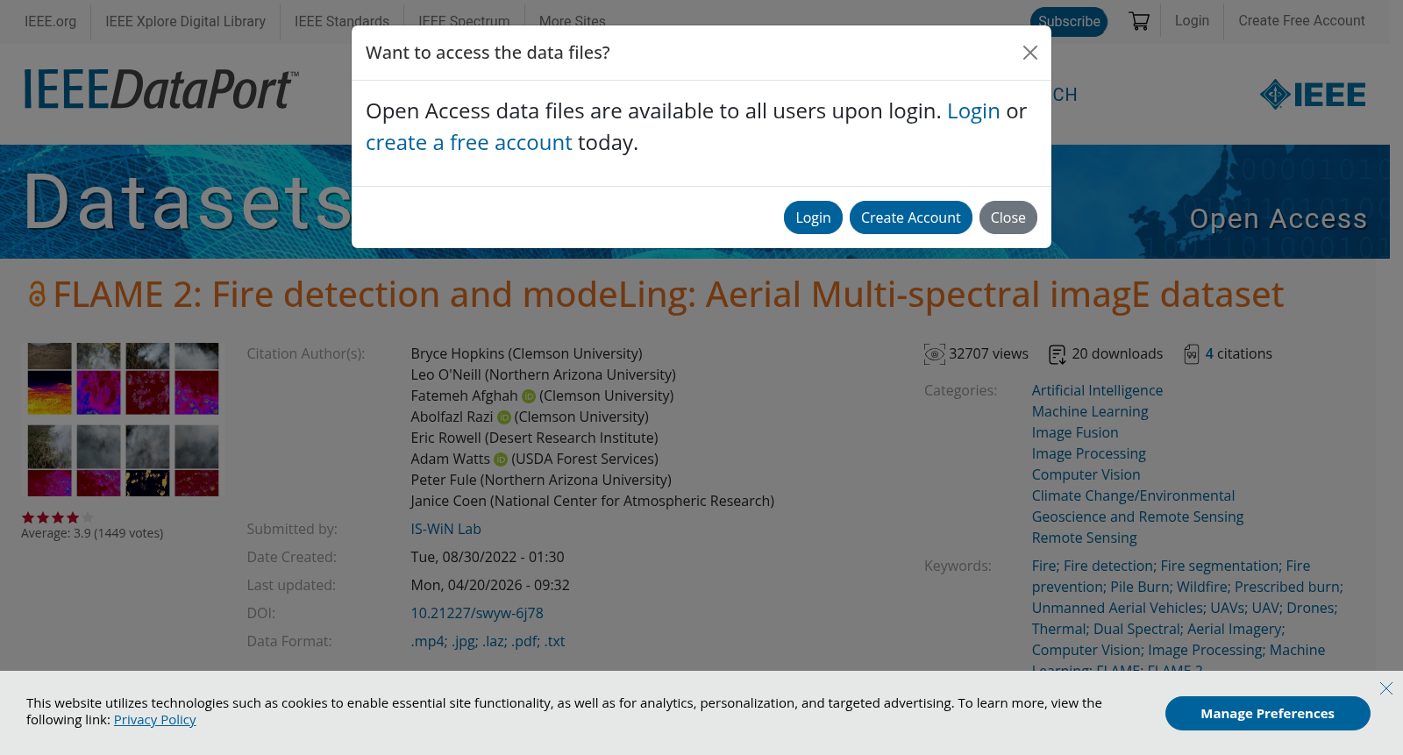
Task: Click the Login button in dialog
Action: pos(813,217)
